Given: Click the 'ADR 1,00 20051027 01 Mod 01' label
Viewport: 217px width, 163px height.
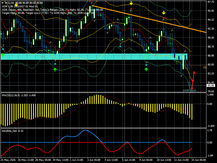Looking at the screenshot, I should click(x=20, y=6).
